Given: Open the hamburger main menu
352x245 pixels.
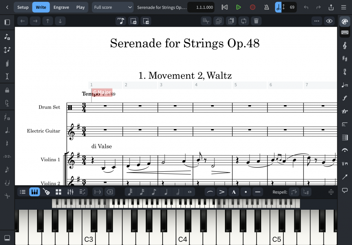Looking at the screenshot, I should pyautogui.click(x=344, y=7).
